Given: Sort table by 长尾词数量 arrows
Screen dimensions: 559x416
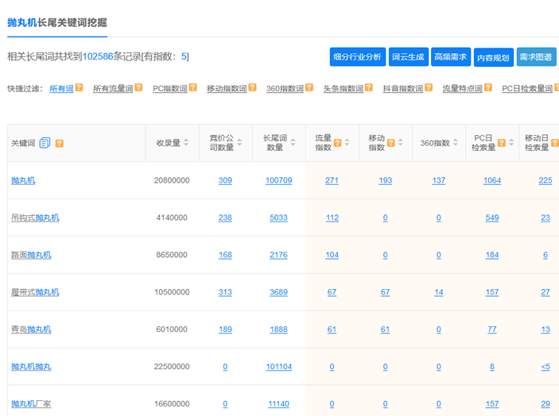Looking at the screenshot, I should (x=293, y=142).
